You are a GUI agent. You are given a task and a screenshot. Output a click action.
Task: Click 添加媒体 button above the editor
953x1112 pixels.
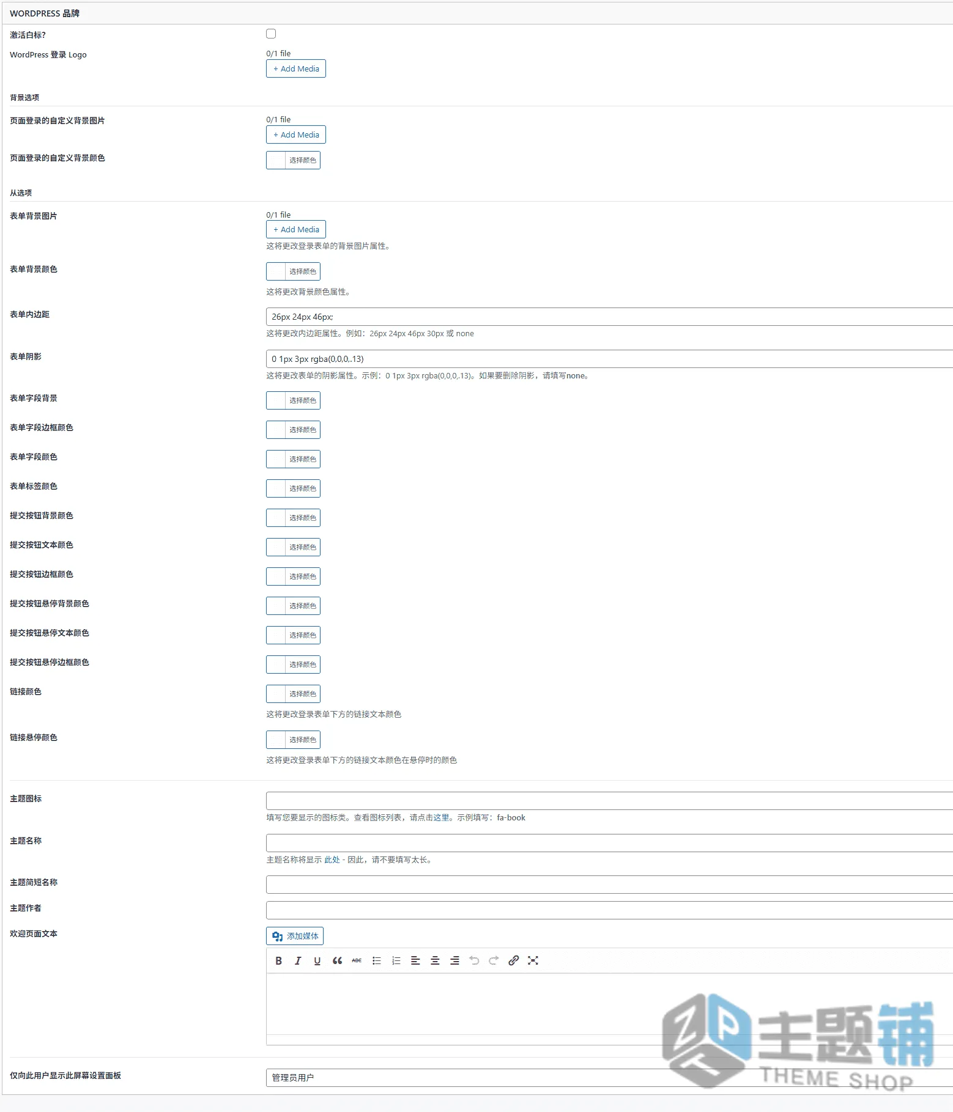295,936
